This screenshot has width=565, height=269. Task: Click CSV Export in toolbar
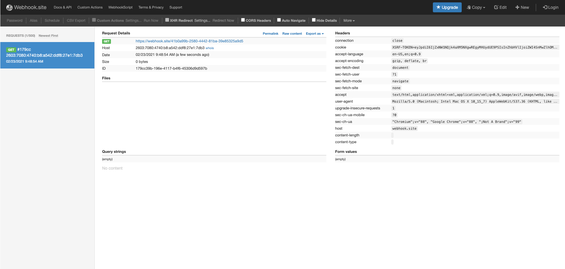pos(76,21)
